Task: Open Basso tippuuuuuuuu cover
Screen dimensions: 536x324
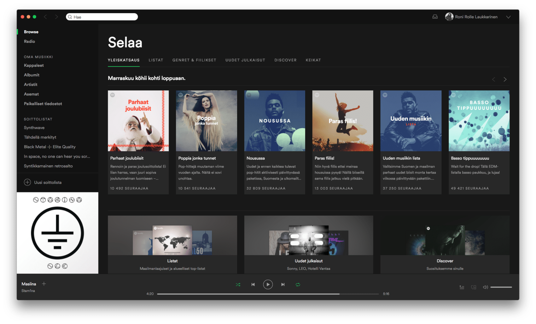Action: tap(479, 121)
